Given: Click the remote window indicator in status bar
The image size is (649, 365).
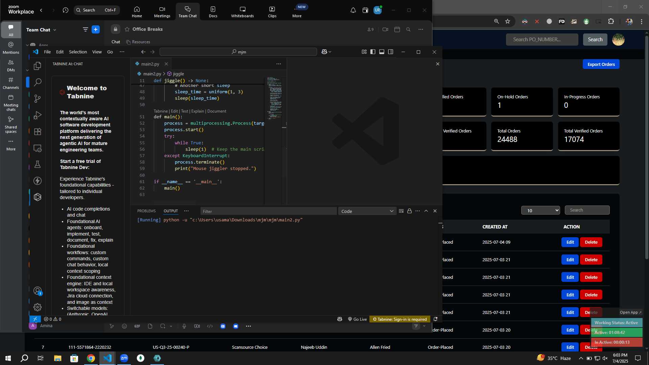Looking at the screenshot, I should pos(35,319).
